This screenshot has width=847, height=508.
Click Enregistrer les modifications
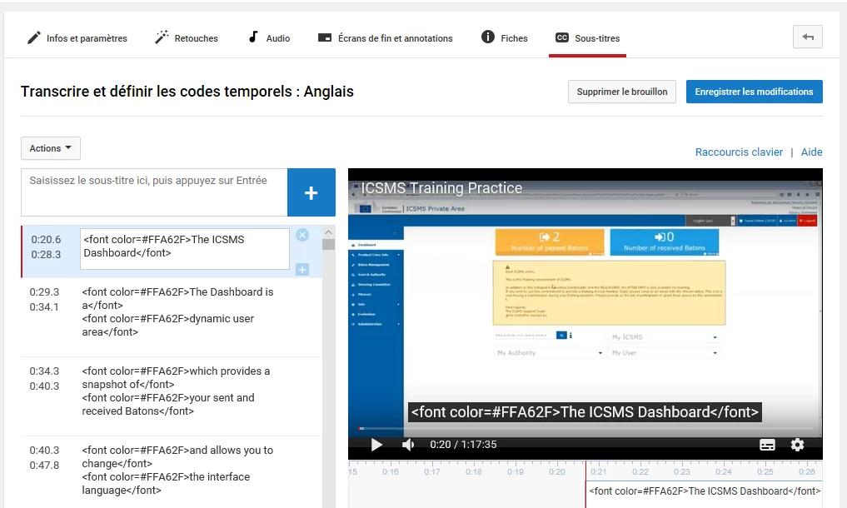click(754, 92)
